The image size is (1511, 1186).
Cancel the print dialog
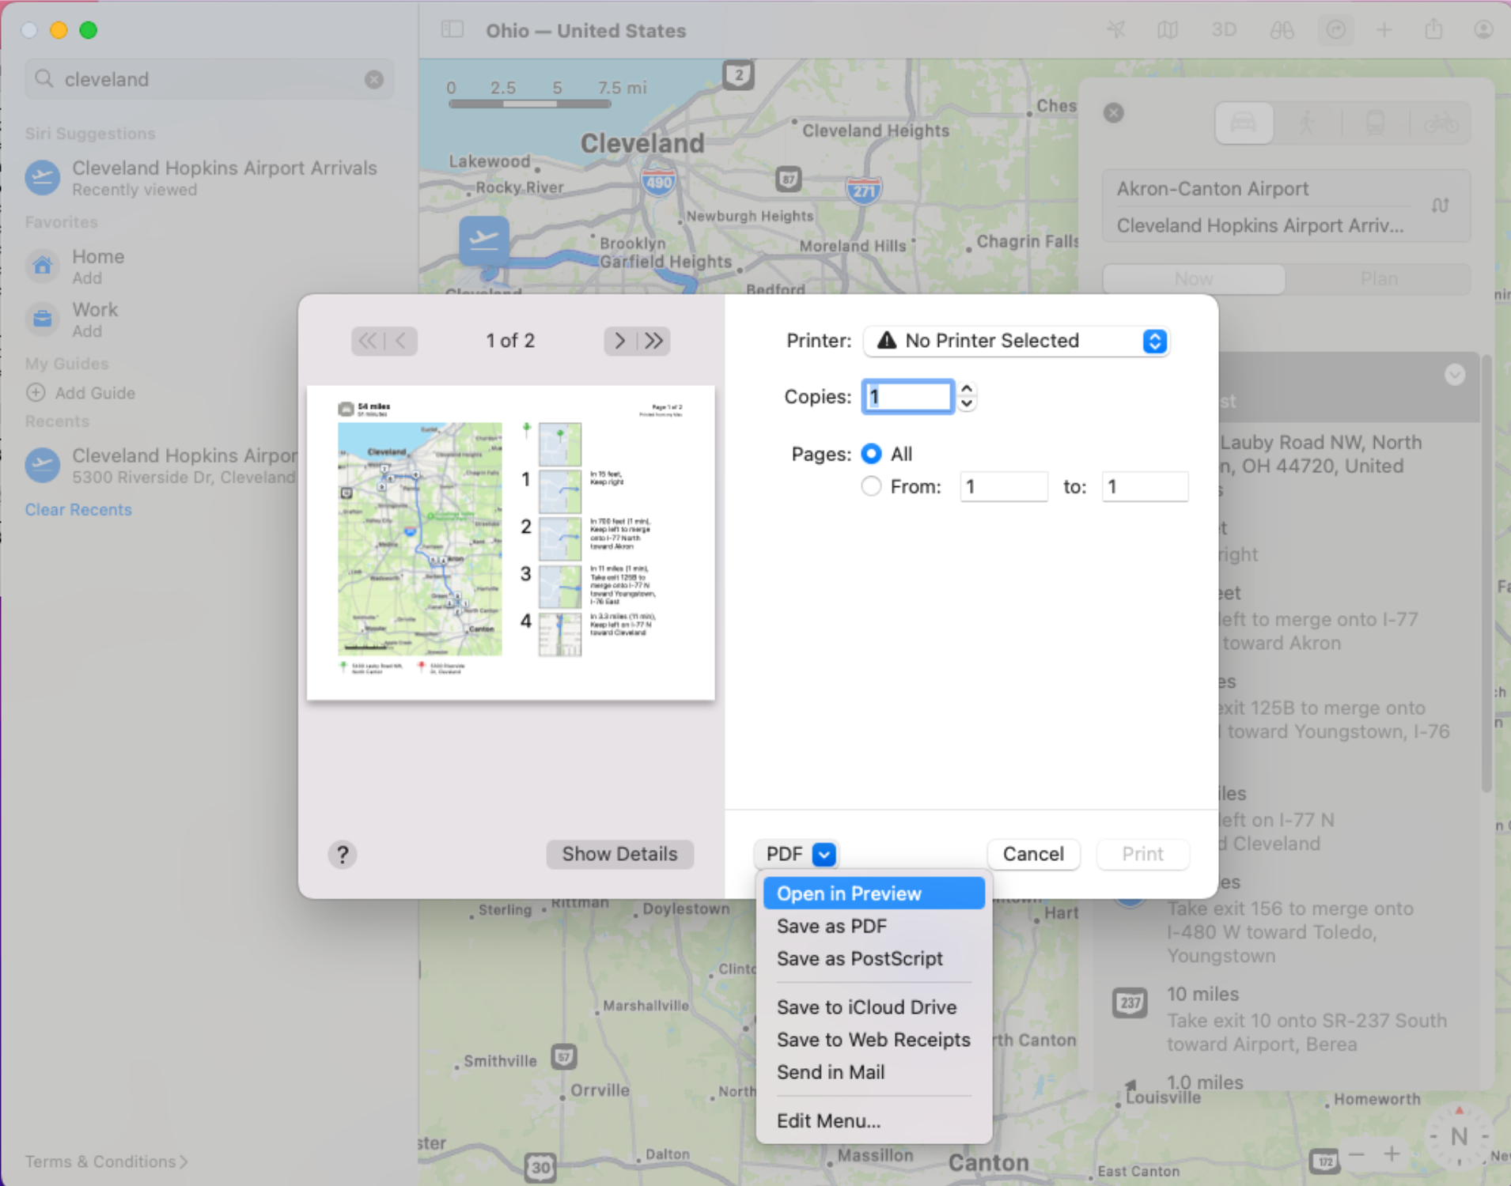tap(1033, 855)
